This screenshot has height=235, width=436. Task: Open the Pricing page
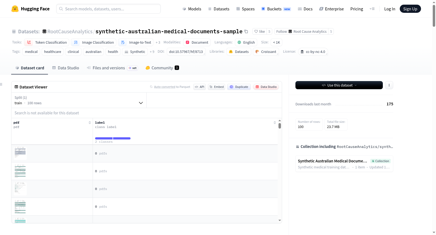point(357,9)
